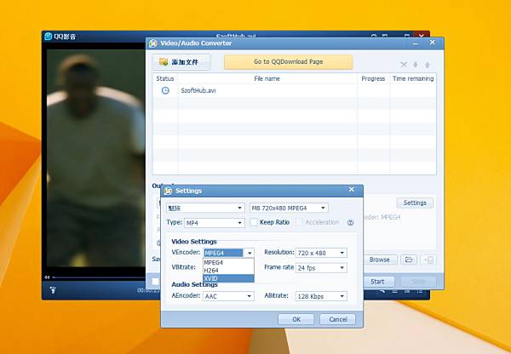Viewport: 511px width, 354px height.
Task: Click the Settings dialog title icon
Action: point(168,191)
